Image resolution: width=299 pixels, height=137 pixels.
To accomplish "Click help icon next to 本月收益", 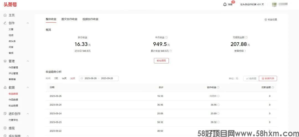I will click(x=166, y=38).
